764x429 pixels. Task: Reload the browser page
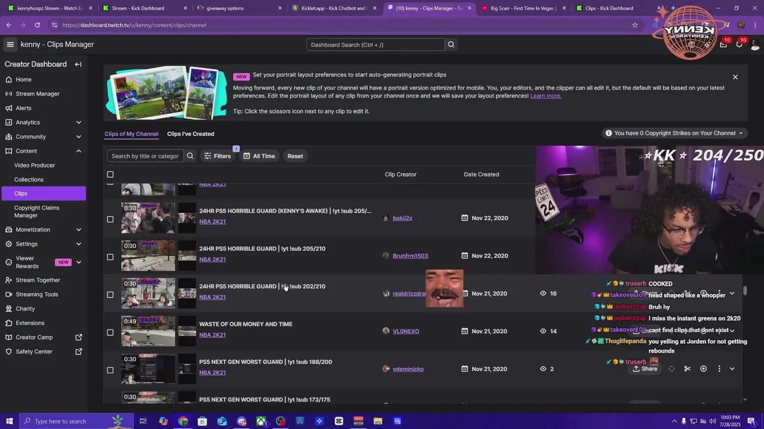click(x=37, y=25)
